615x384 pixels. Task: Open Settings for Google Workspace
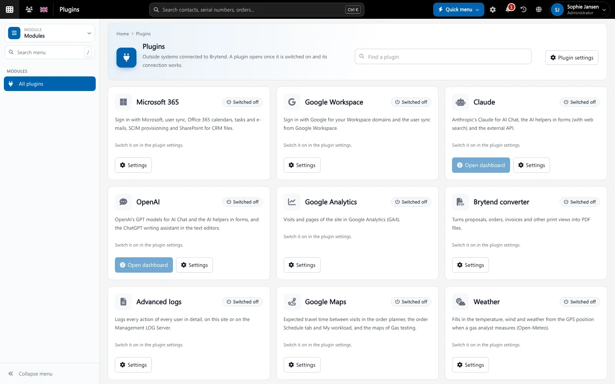point(302,165)
